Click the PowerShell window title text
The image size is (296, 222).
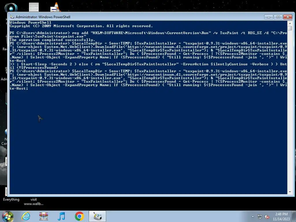(43, 17)
